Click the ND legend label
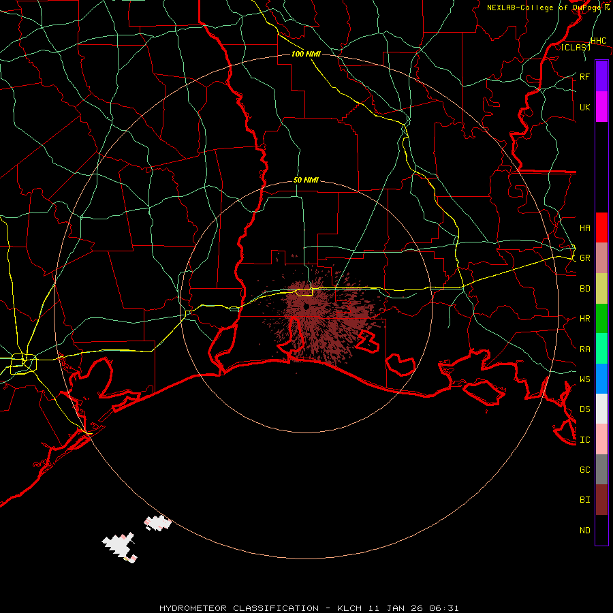 tap(584, 530)
